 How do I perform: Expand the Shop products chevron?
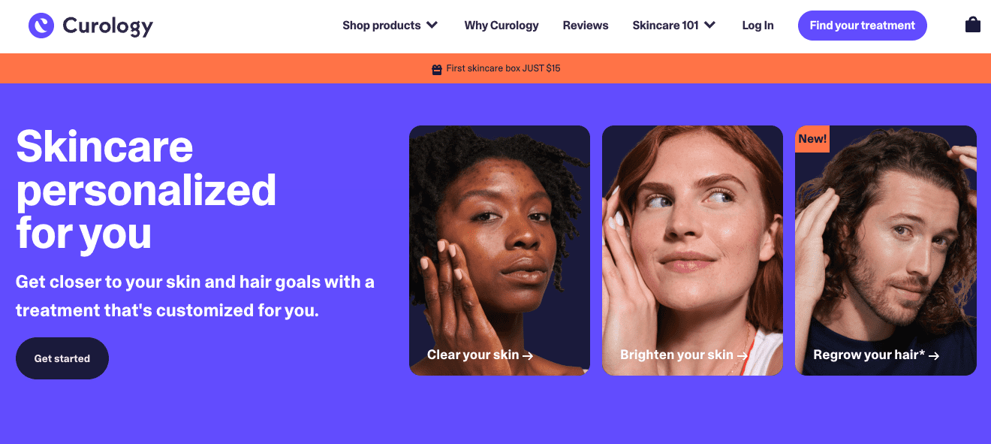coord(432,25)
